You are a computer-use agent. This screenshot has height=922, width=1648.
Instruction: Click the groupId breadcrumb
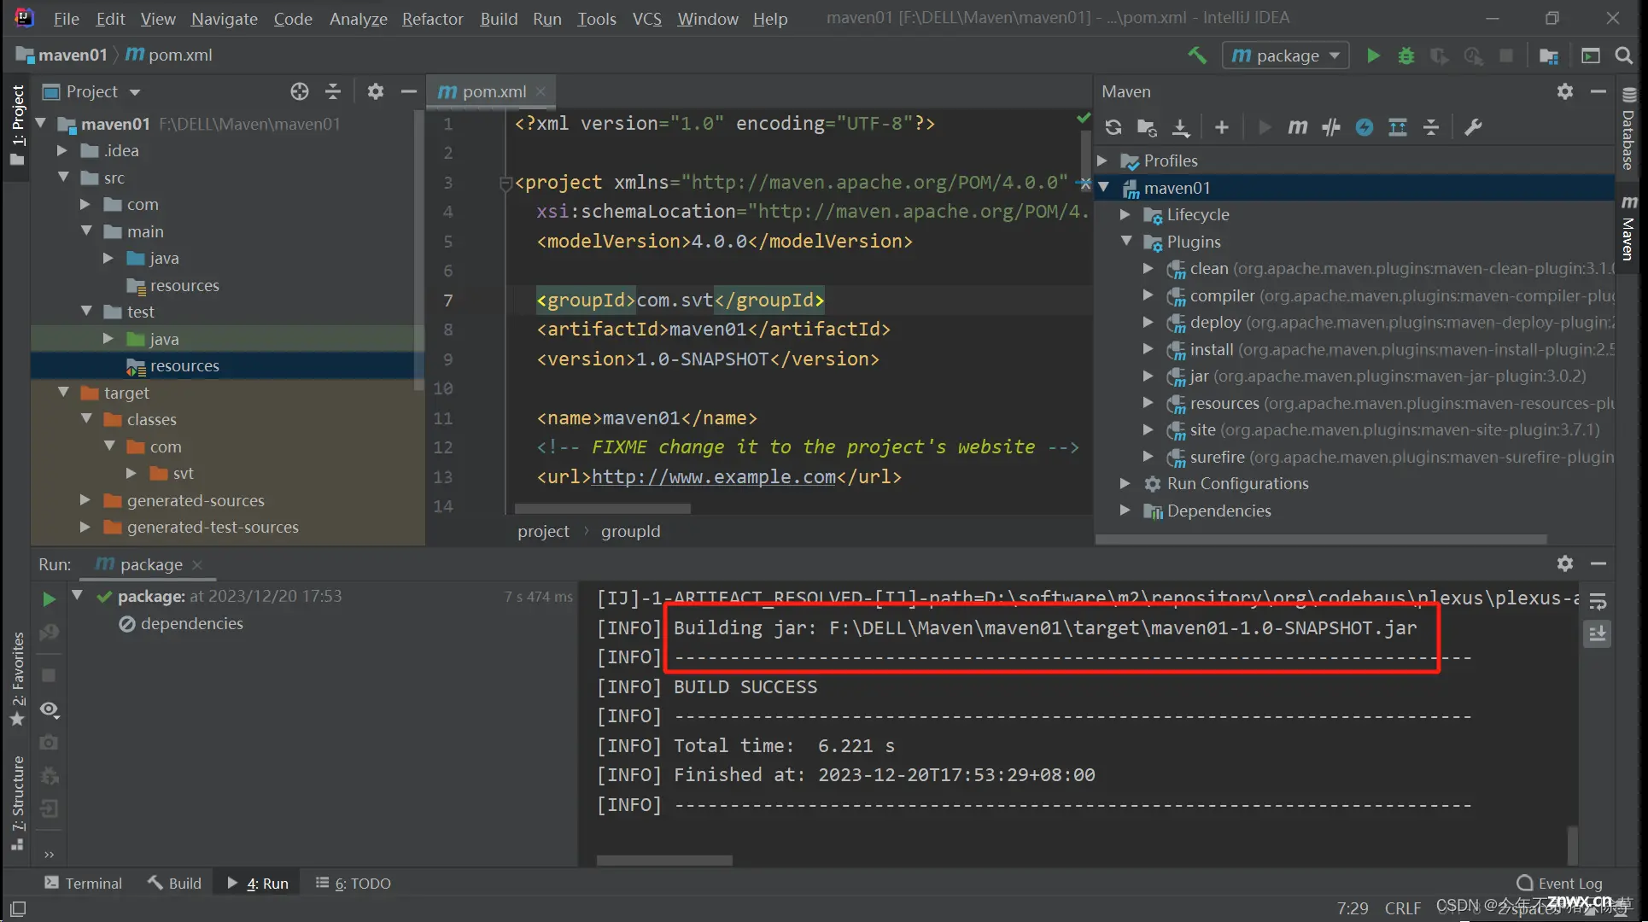pyautogui.click(x=630, y=531)
